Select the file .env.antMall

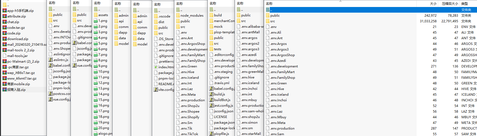tap(250, 32)
